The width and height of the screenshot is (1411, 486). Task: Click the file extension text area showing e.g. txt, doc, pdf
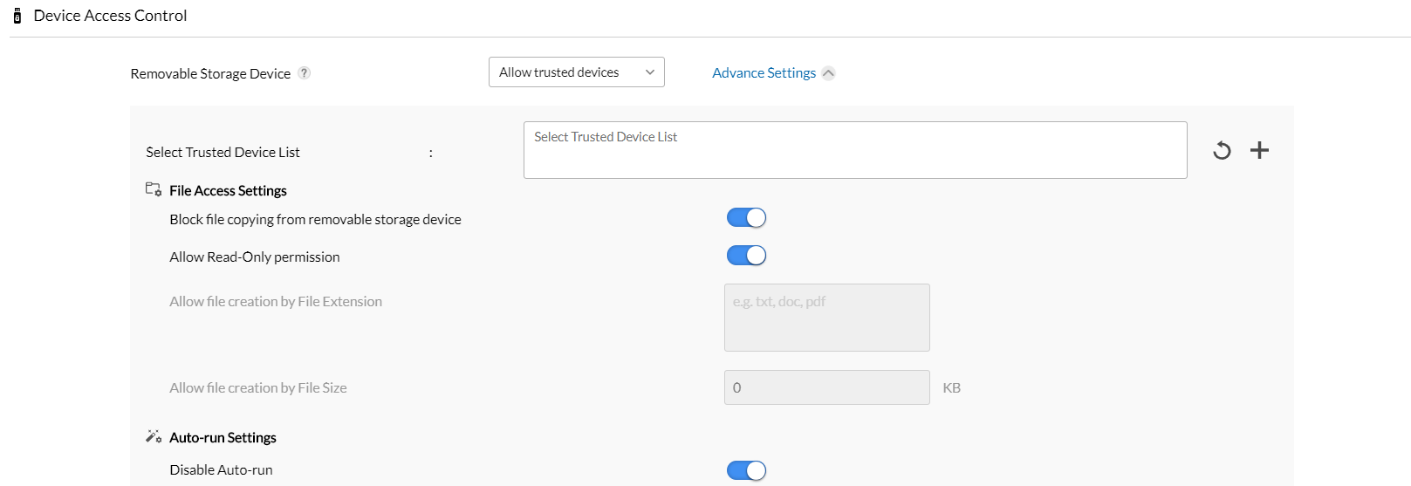826,318
